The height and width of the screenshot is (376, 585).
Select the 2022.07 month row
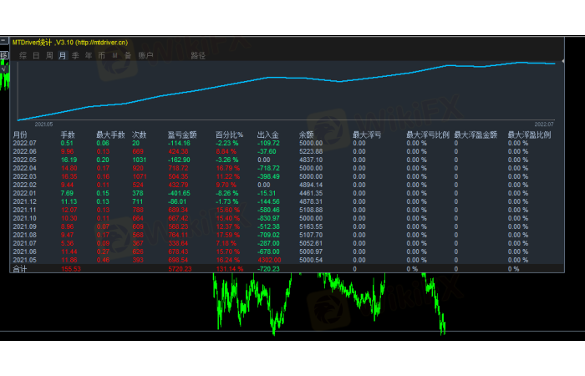point(287,143)
